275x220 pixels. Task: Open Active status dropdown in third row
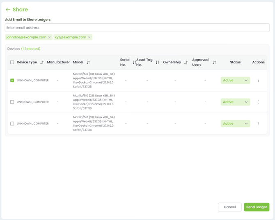235,123
